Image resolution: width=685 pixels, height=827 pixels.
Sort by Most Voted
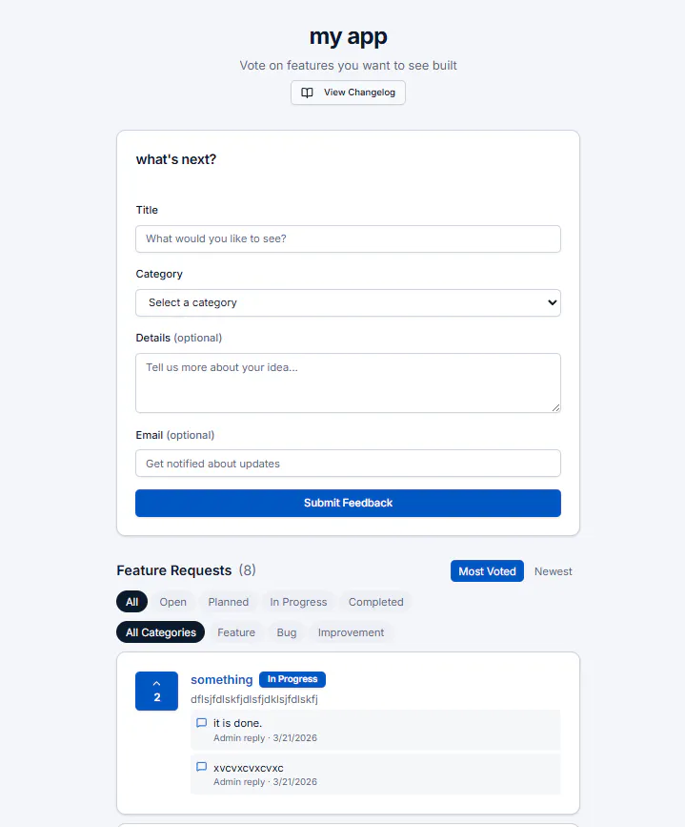pyautogui.click(x=487, y=571)
